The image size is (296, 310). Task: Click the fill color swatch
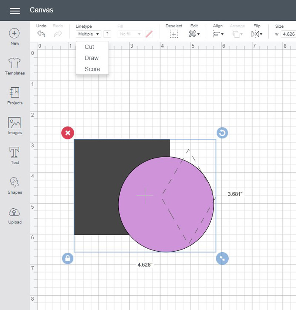[x=149, y=34]
